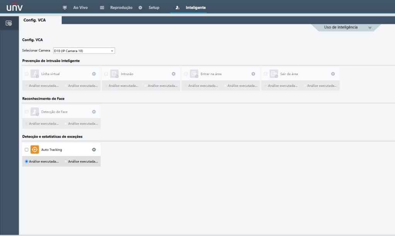Image resolution: width=395 pixels, height=236 pixels.
Task: Enable the Auto Tracking checkbox
Action: point(27,149)
